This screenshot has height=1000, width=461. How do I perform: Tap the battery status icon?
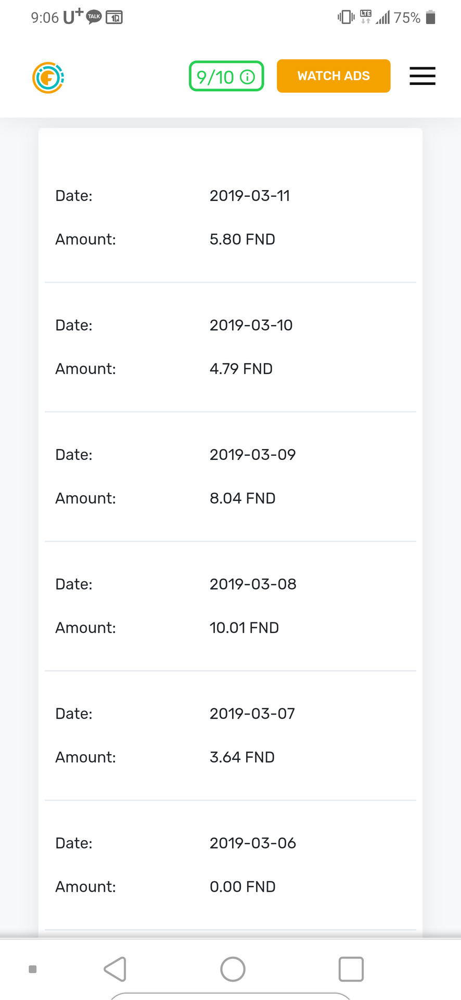coord(430,17)
